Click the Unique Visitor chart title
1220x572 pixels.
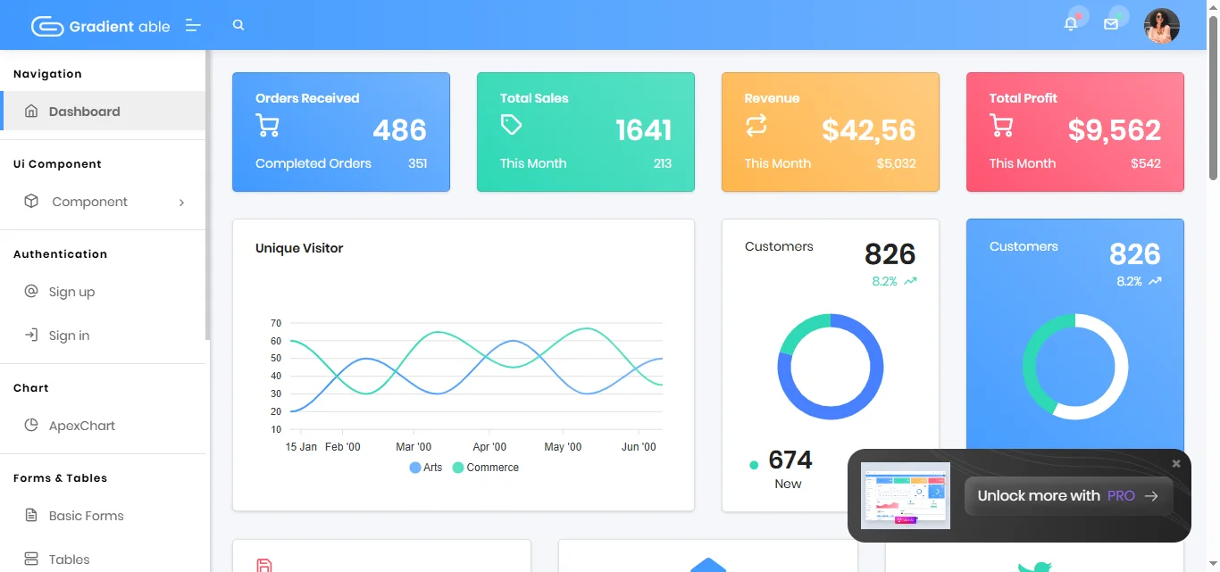click(299, 248)
